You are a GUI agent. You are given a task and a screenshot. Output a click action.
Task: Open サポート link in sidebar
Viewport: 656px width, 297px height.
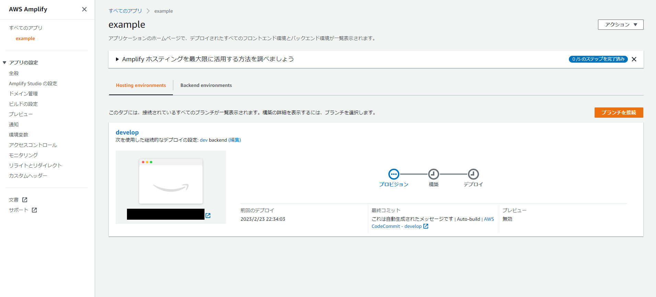19,210
